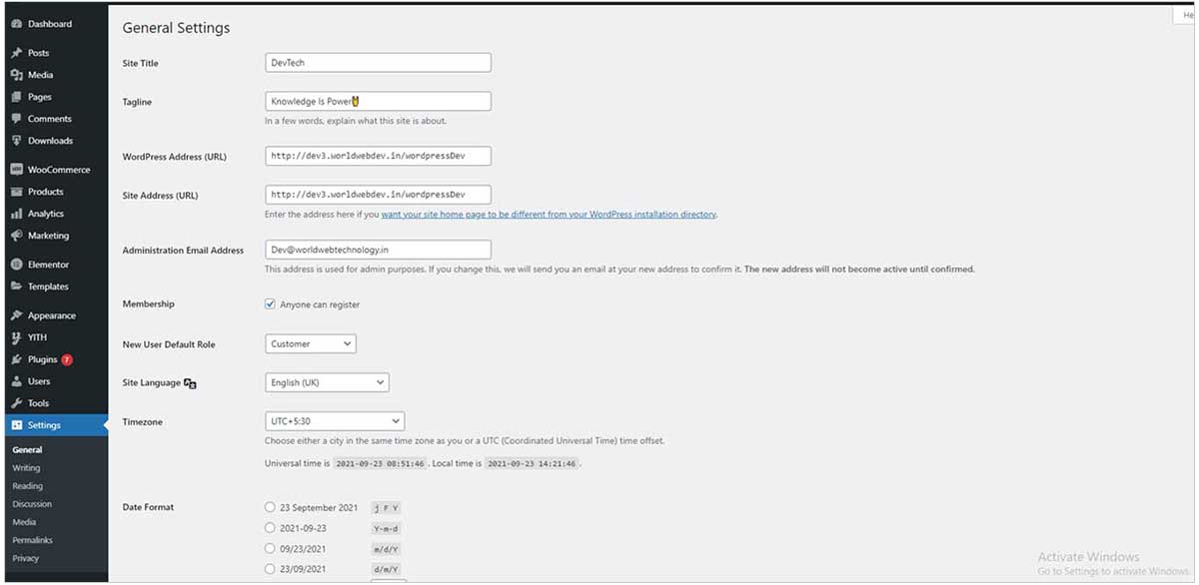Click the Marketing megaphone icon
The width and height of the screenshot is (1199, 585).
tap(16, 236)
